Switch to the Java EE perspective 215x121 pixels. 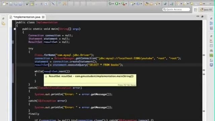click(x=206, y=10)
